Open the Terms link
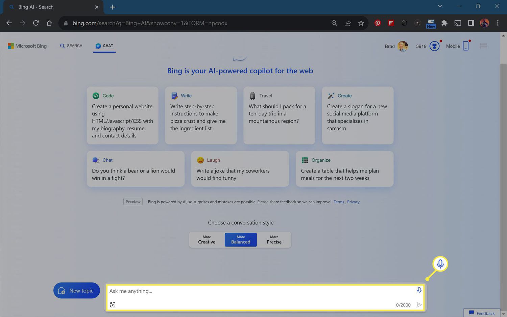This screenshot has height=317, width=507. (339, 202)
